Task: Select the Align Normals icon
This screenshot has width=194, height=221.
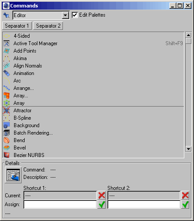Action: point(7,66)
